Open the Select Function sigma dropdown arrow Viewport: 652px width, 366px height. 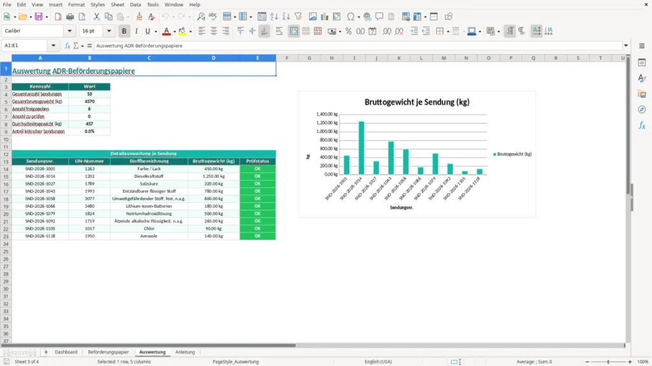coord(82,46)
